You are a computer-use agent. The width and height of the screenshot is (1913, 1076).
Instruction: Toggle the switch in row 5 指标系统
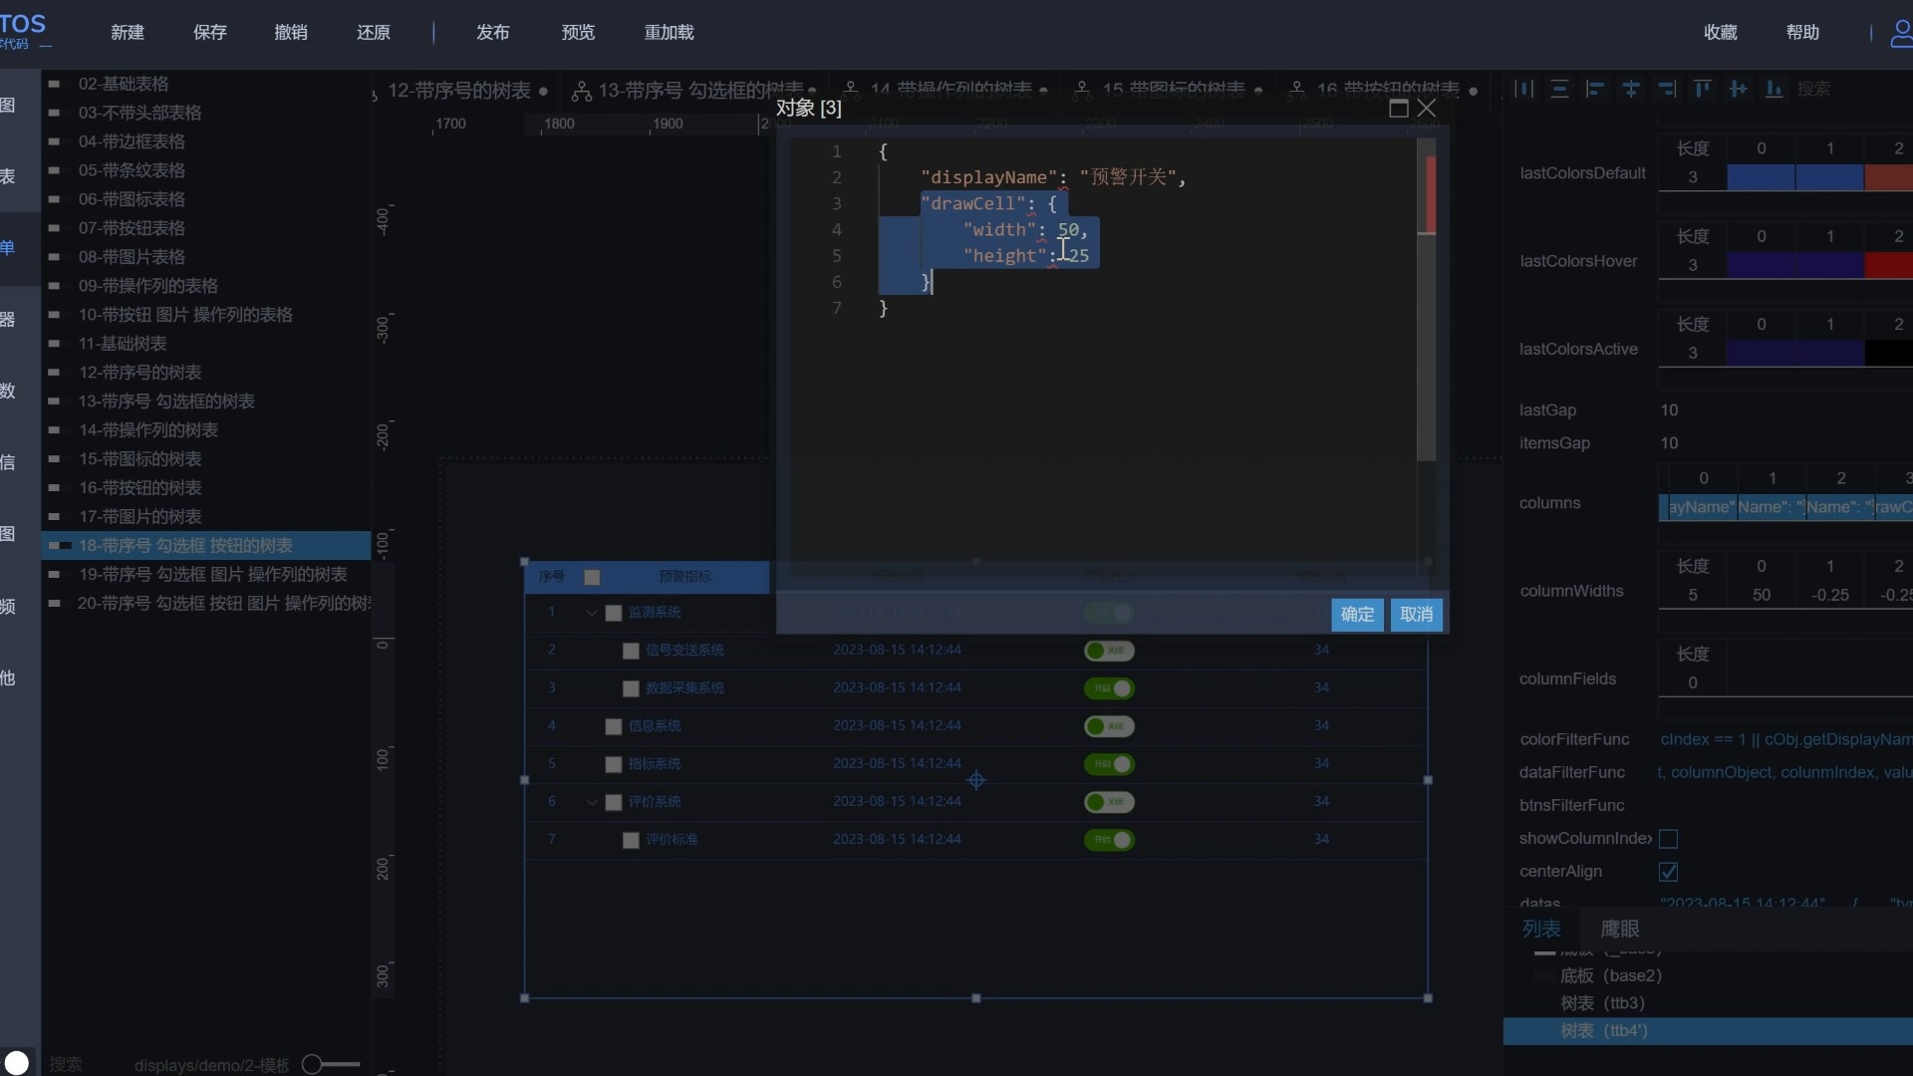(1109, 764)
